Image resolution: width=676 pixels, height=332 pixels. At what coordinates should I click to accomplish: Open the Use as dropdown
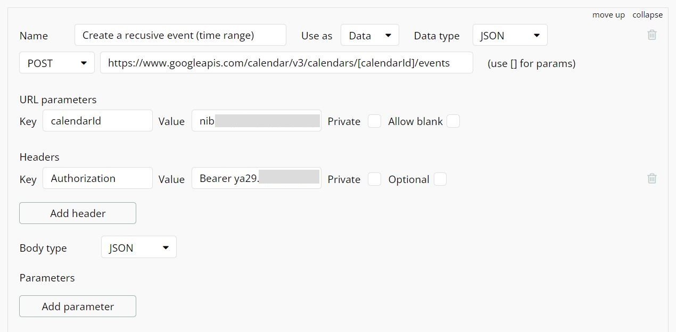pyautogui.click(x=369, y=36)
